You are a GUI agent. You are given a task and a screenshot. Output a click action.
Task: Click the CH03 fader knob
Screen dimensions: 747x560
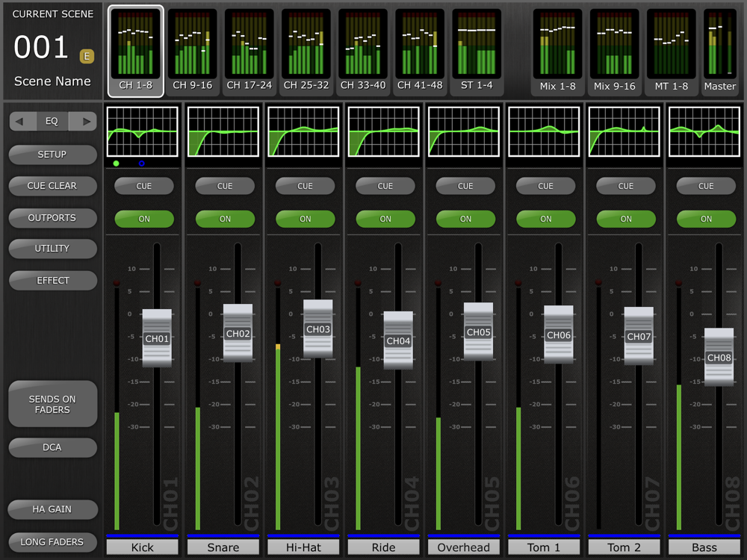click(317, 329)
